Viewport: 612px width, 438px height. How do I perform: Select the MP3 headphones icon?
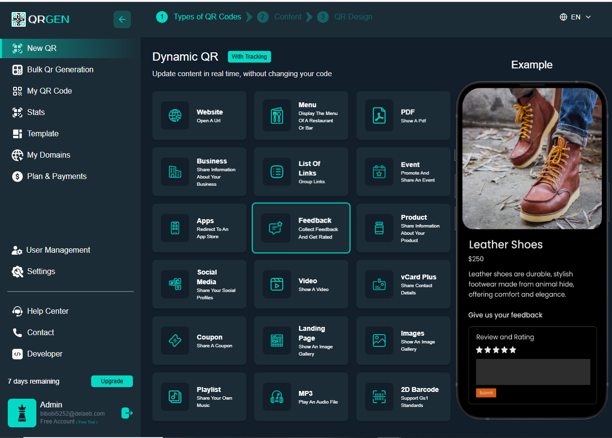coord(277,397)
